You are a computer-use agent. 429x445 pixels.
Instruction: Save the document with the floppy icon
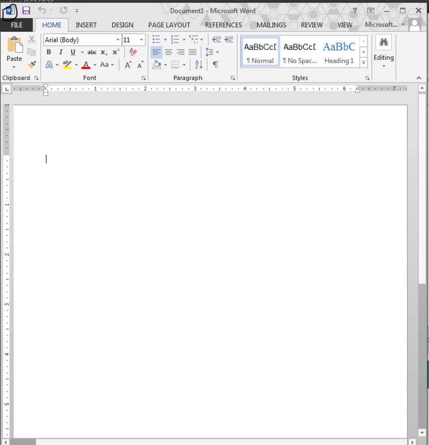point(26,11)
